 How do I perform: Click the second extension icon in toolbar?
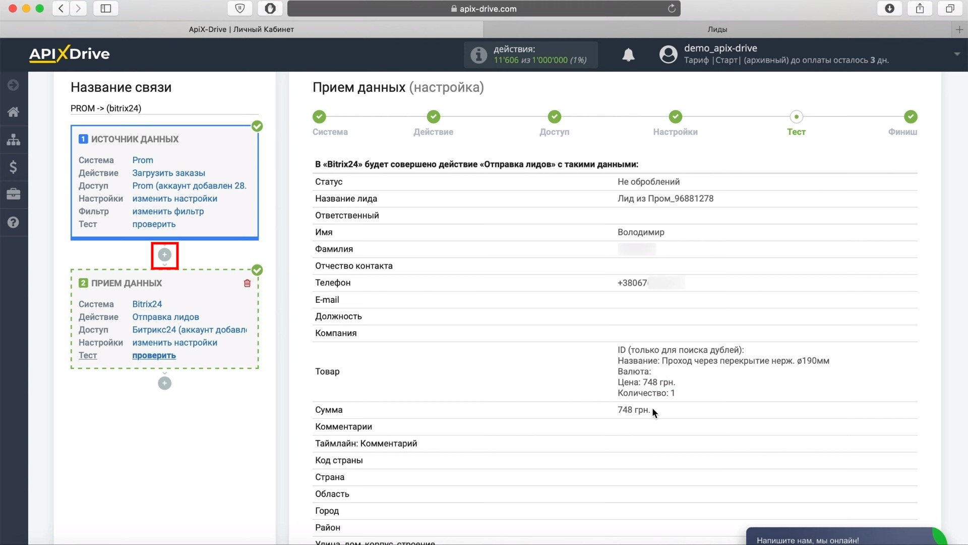click(x=270, y=9)
